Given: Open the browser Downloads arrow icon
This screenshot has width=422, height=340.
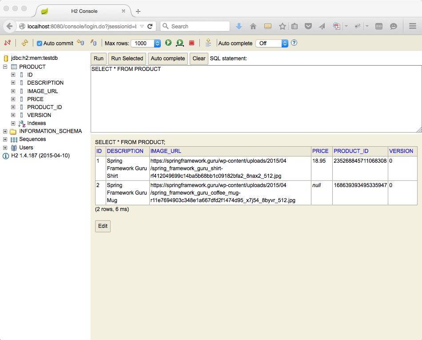Looking at the screenshot, I should (239, 26).
